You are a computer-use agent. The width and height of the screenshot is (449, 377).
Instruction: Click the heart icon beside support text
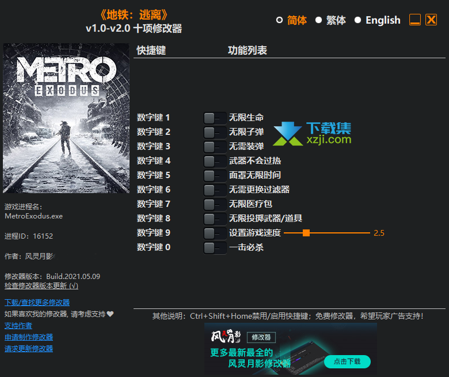pos(111,314)
